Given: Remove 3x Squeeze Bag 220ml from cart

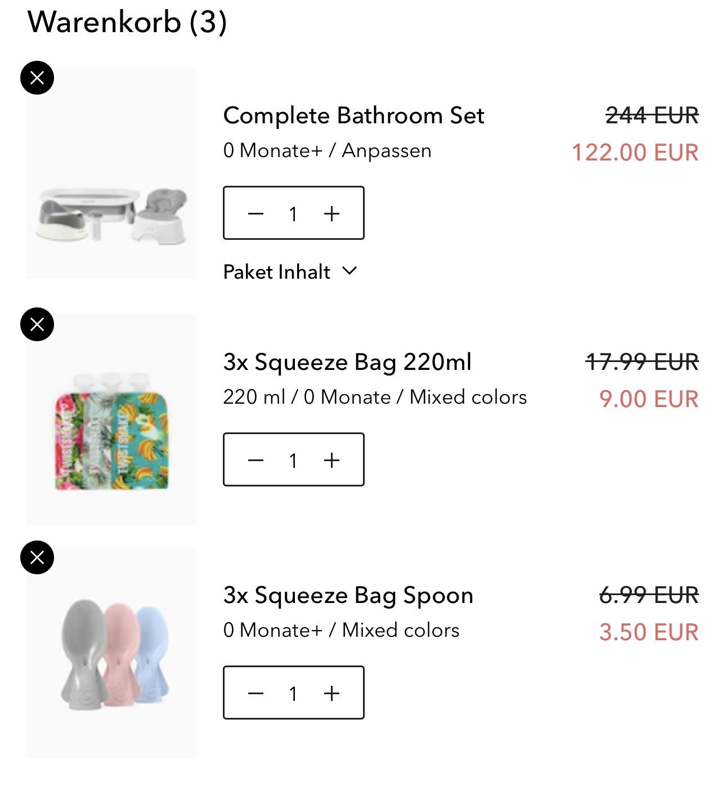Looking at the screenshot, I should point(37,324).
